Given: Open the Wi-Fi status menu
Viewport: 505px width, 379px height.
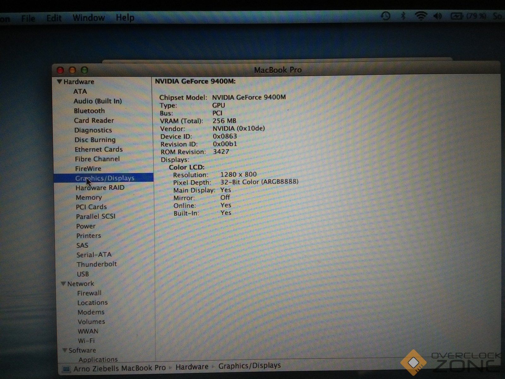Looking at the screenshot, I should (x=421, y=16).
